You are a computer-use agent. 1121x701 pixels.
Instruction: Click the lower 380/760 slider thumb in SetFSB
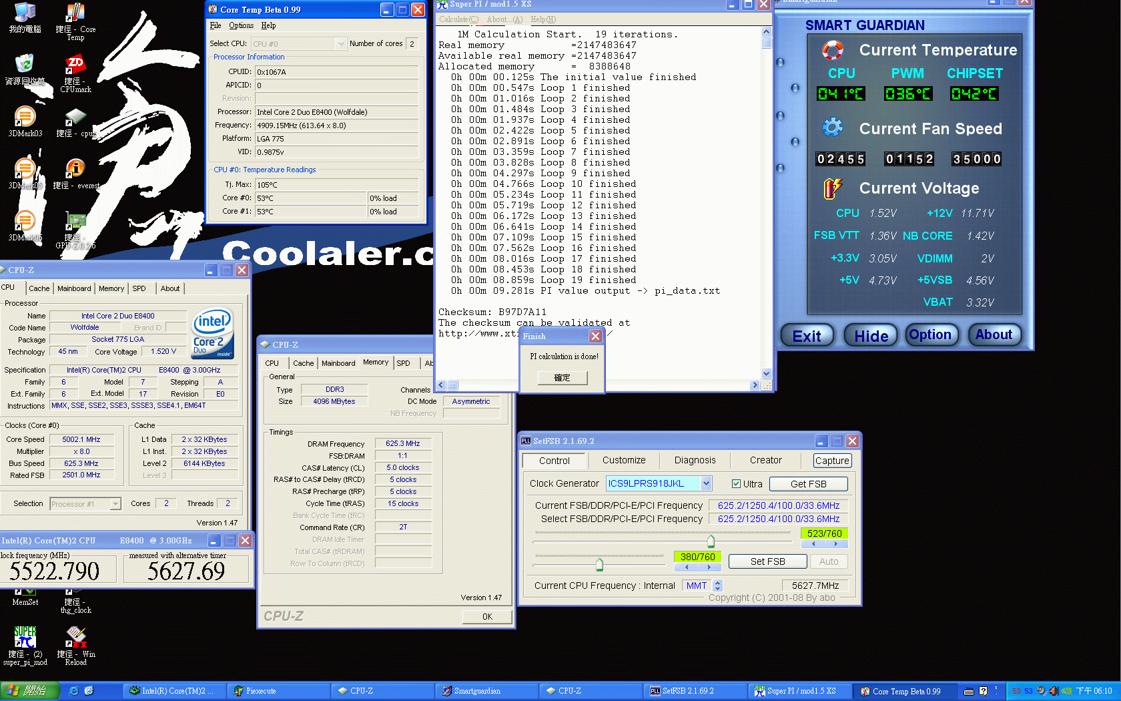pos(599,564)
